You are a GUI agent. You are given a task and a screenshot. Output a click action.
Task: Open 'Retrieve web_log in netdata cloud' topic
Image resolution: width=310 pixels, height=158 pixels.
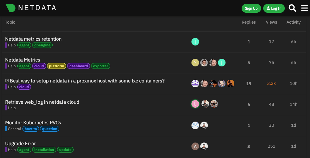(42, 102)
